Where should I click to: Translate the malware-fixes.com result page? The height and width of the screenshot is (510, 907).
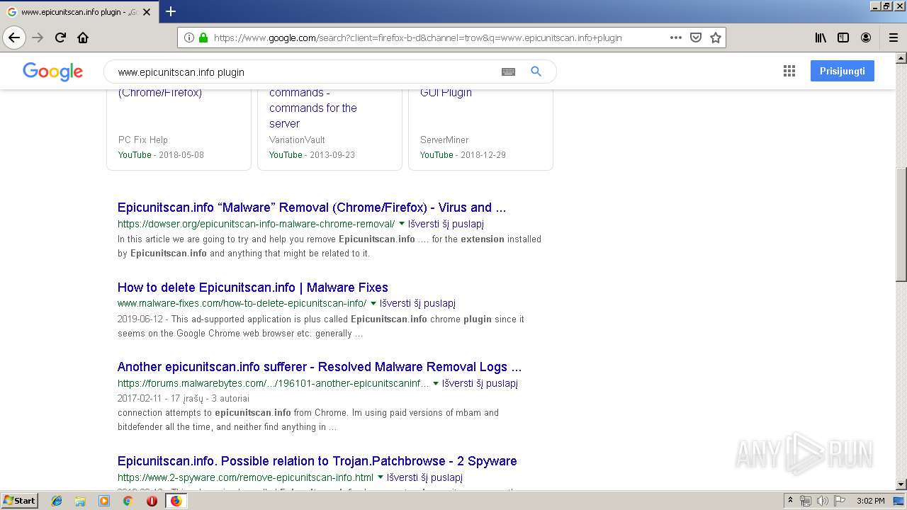[x=417, y=303]
